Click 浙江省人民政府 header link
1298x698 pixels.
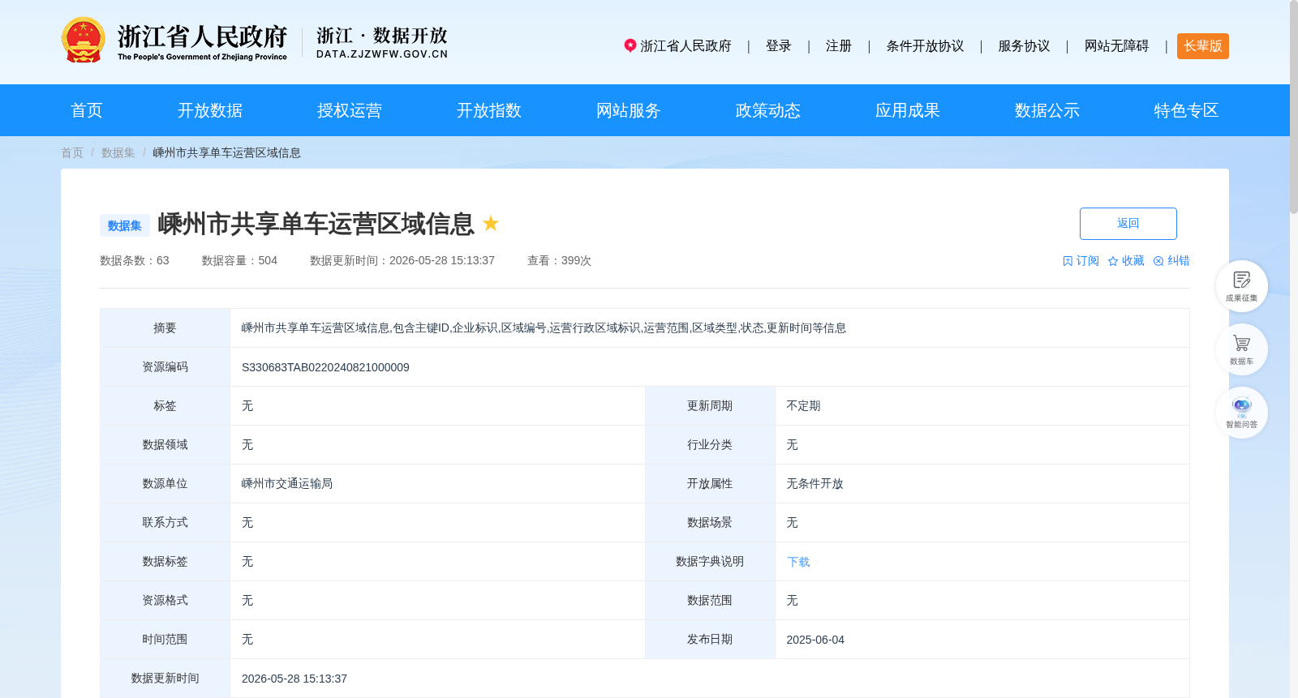(x=686, y=46)
